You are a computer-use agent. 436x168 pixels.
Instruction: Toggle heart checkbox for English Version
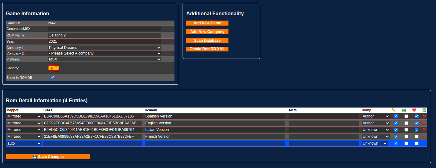coord(417,123)
